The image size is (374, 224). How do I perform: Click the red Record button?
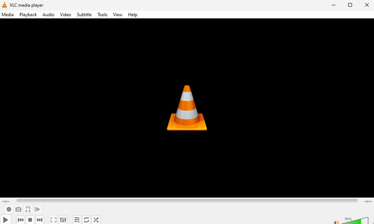tap(9, 209)
